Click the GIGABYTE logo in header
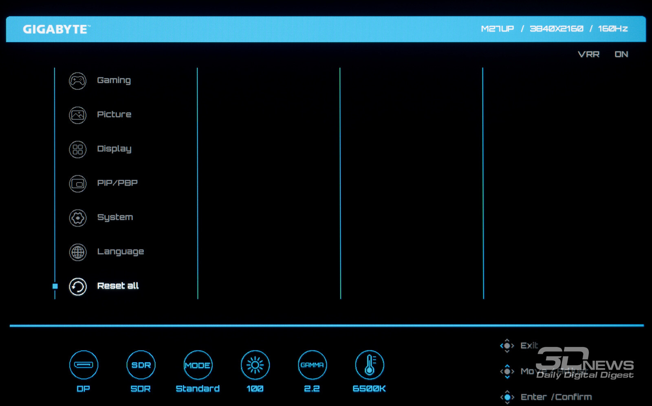This screenshot has height=406, width=652. click(x=56, y=29)
